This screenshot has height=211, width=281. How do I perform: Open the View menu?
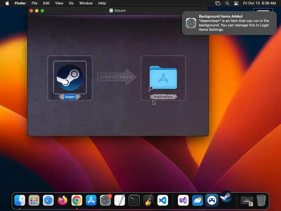tap(59, 3)
